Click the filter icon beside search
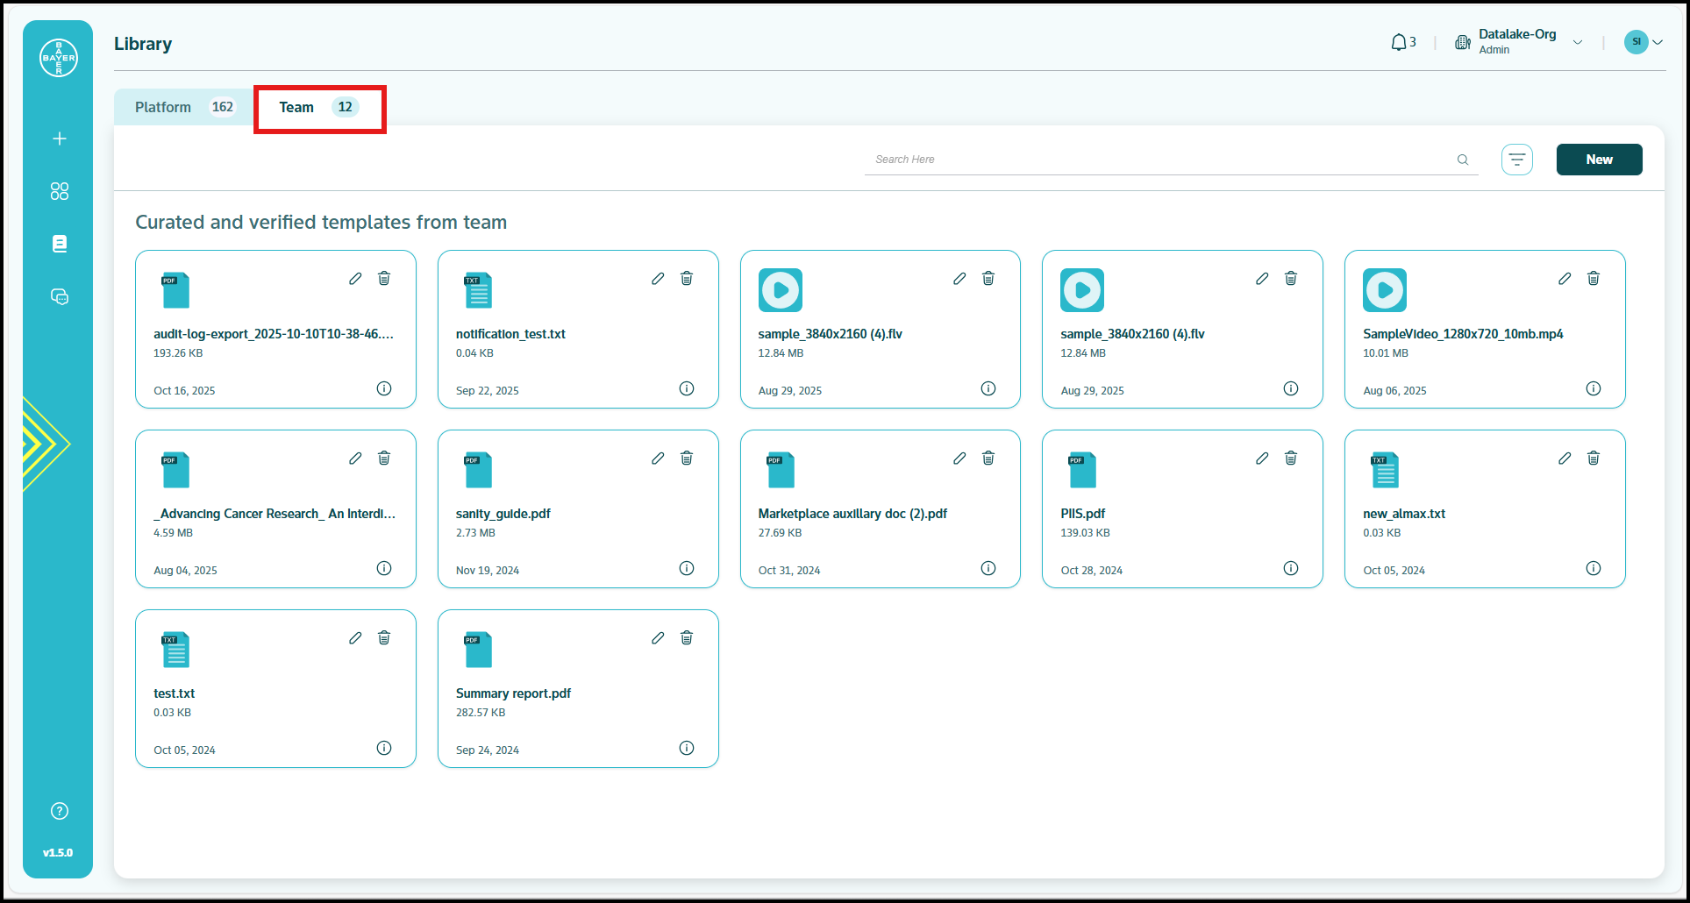This screenshot has height=903, width=1690. point(1516,160)
